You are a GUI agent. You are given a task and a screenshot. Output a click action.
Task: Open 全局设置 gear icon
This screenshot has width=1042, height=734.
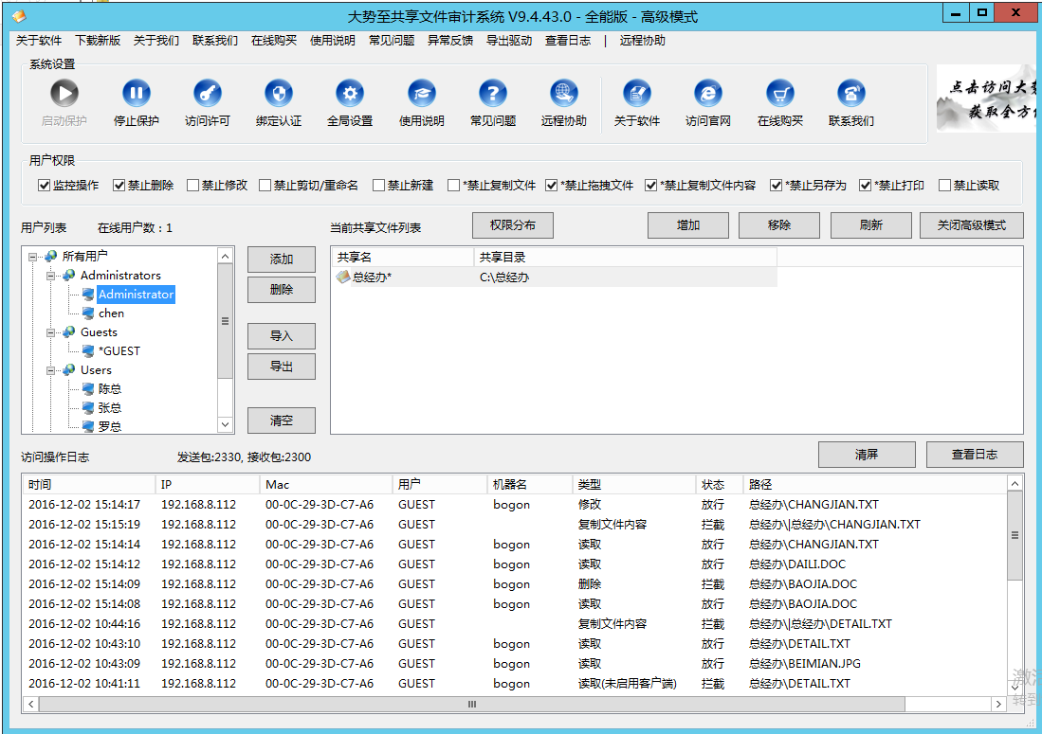point(350,93)
